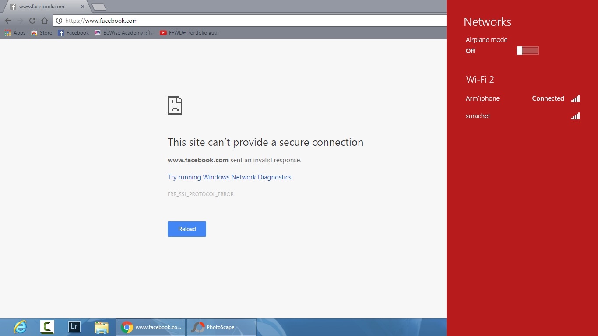598x336 pixels.
Task: Close the www.facebook.com tab
Action: pos(83,7)
